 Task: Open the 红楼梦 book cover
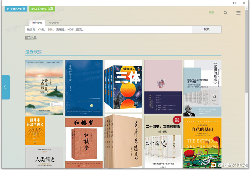(x=84, y=143)
